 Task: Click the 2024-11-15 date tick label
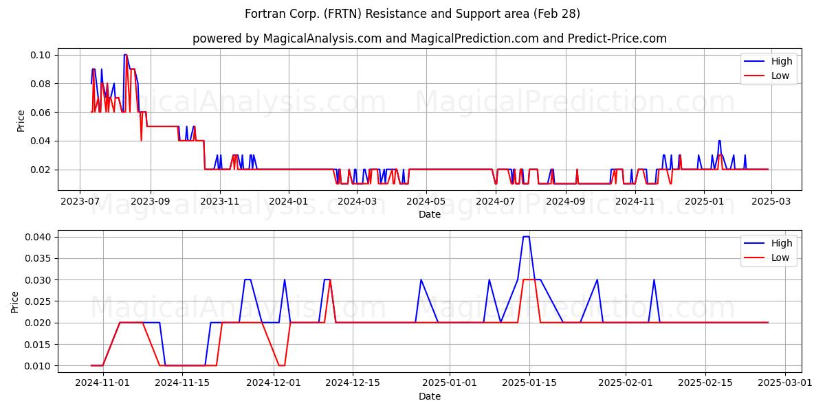point(182,383)
